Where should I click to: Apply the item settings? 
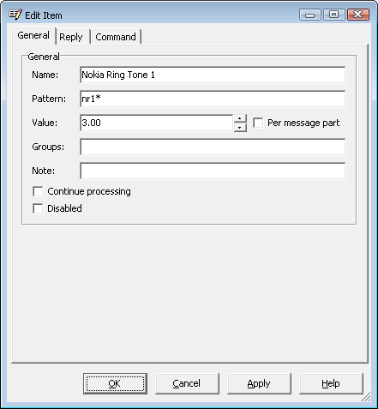coord(259,383)
